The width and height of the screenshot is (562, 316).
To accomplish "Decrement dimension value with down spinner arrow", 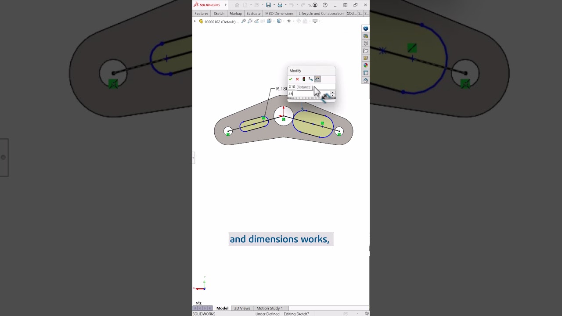I will pyautogui.click(x=332, y=95).
